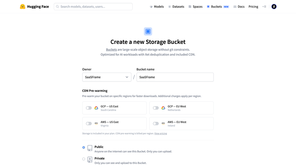Click the NEW badge beside Buckets
The width and height of the screenshot is (296, 168).
tap(226, 7)
